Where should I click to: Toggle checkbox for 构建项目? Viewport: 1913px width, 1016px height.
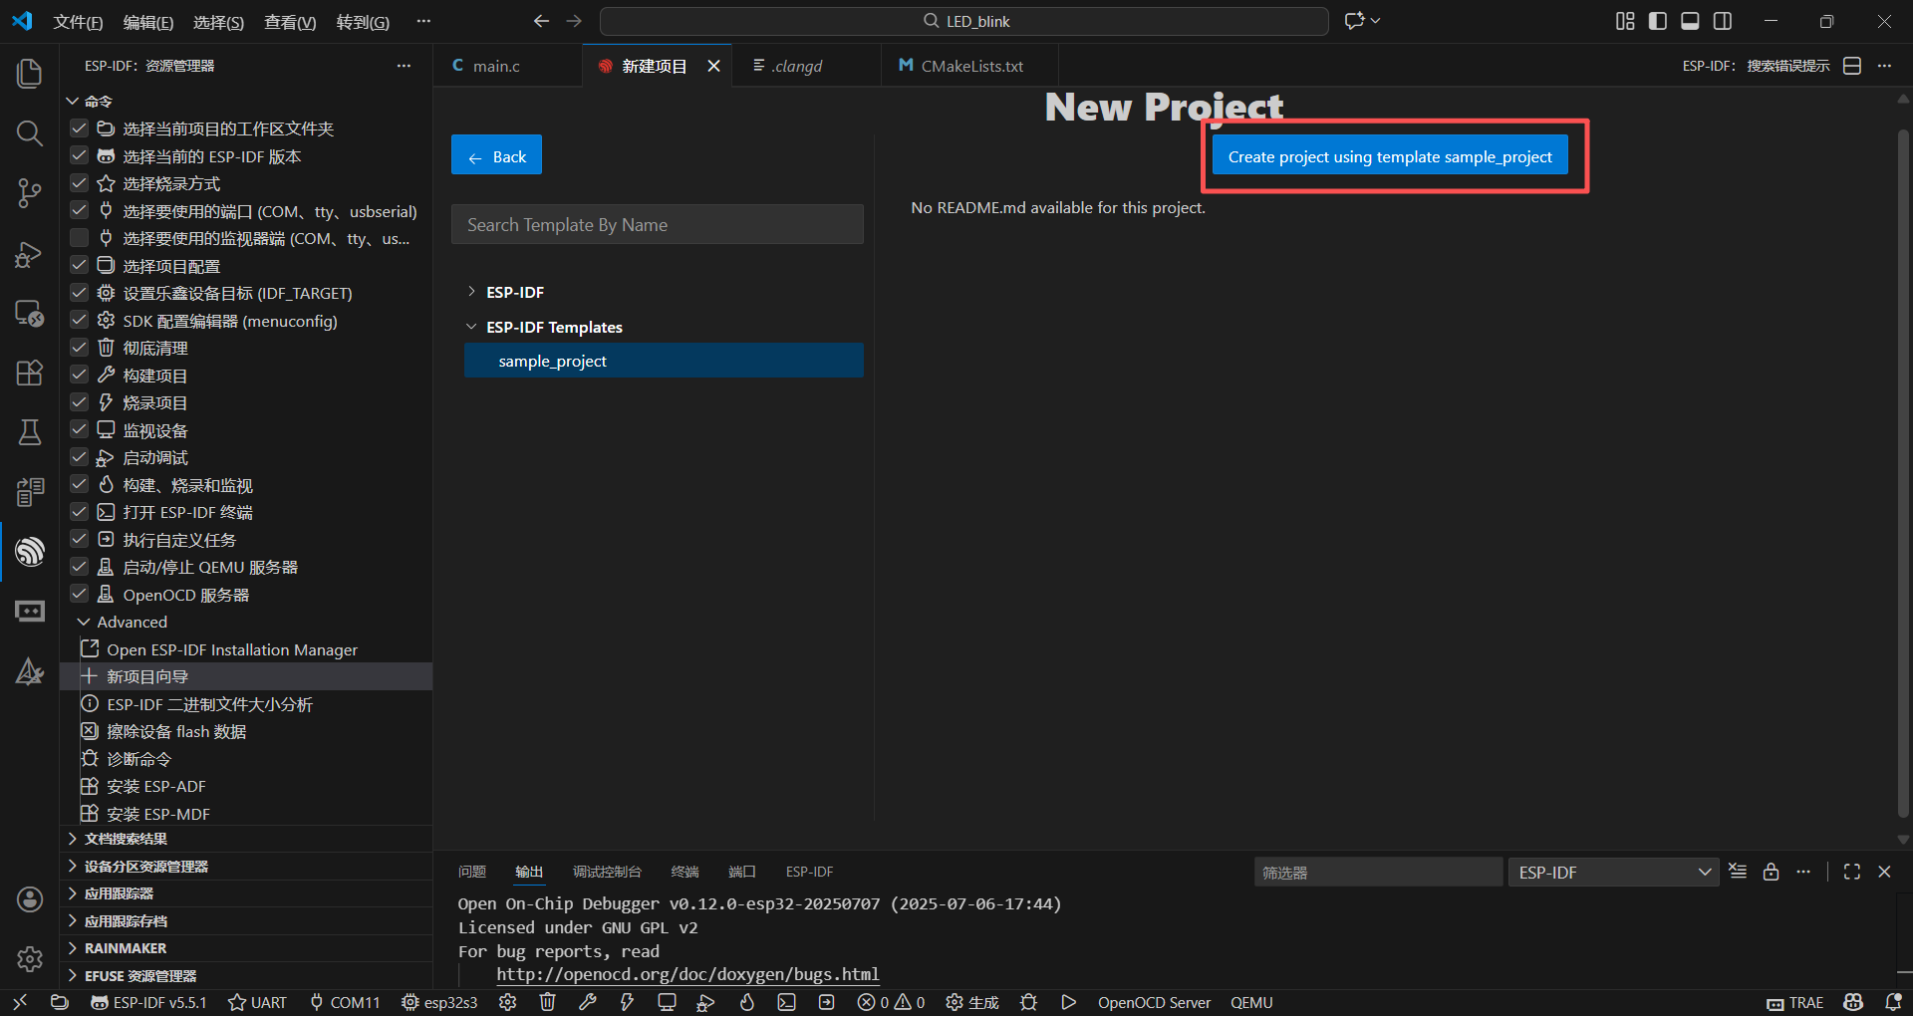pos(80,376)
